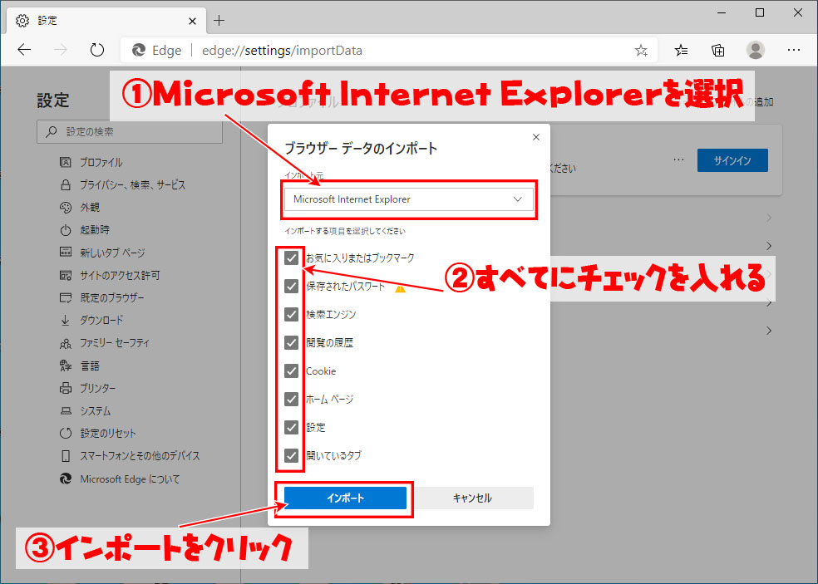Click the forward navigation arrow
The width and height of the screenshot is (818, 584).
coord(61,50)
